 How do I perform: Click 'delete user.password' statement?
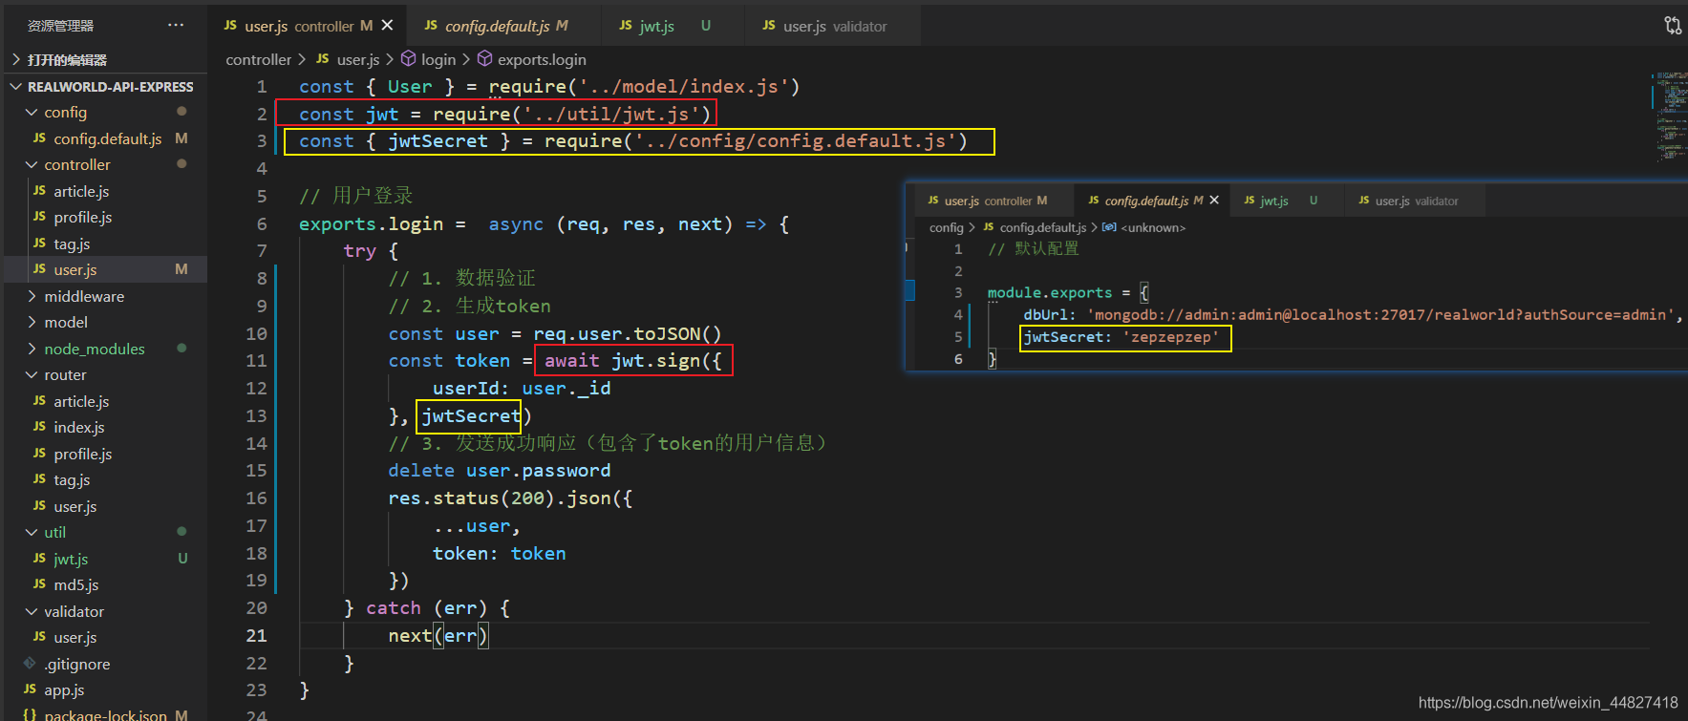tap(499, 470)
